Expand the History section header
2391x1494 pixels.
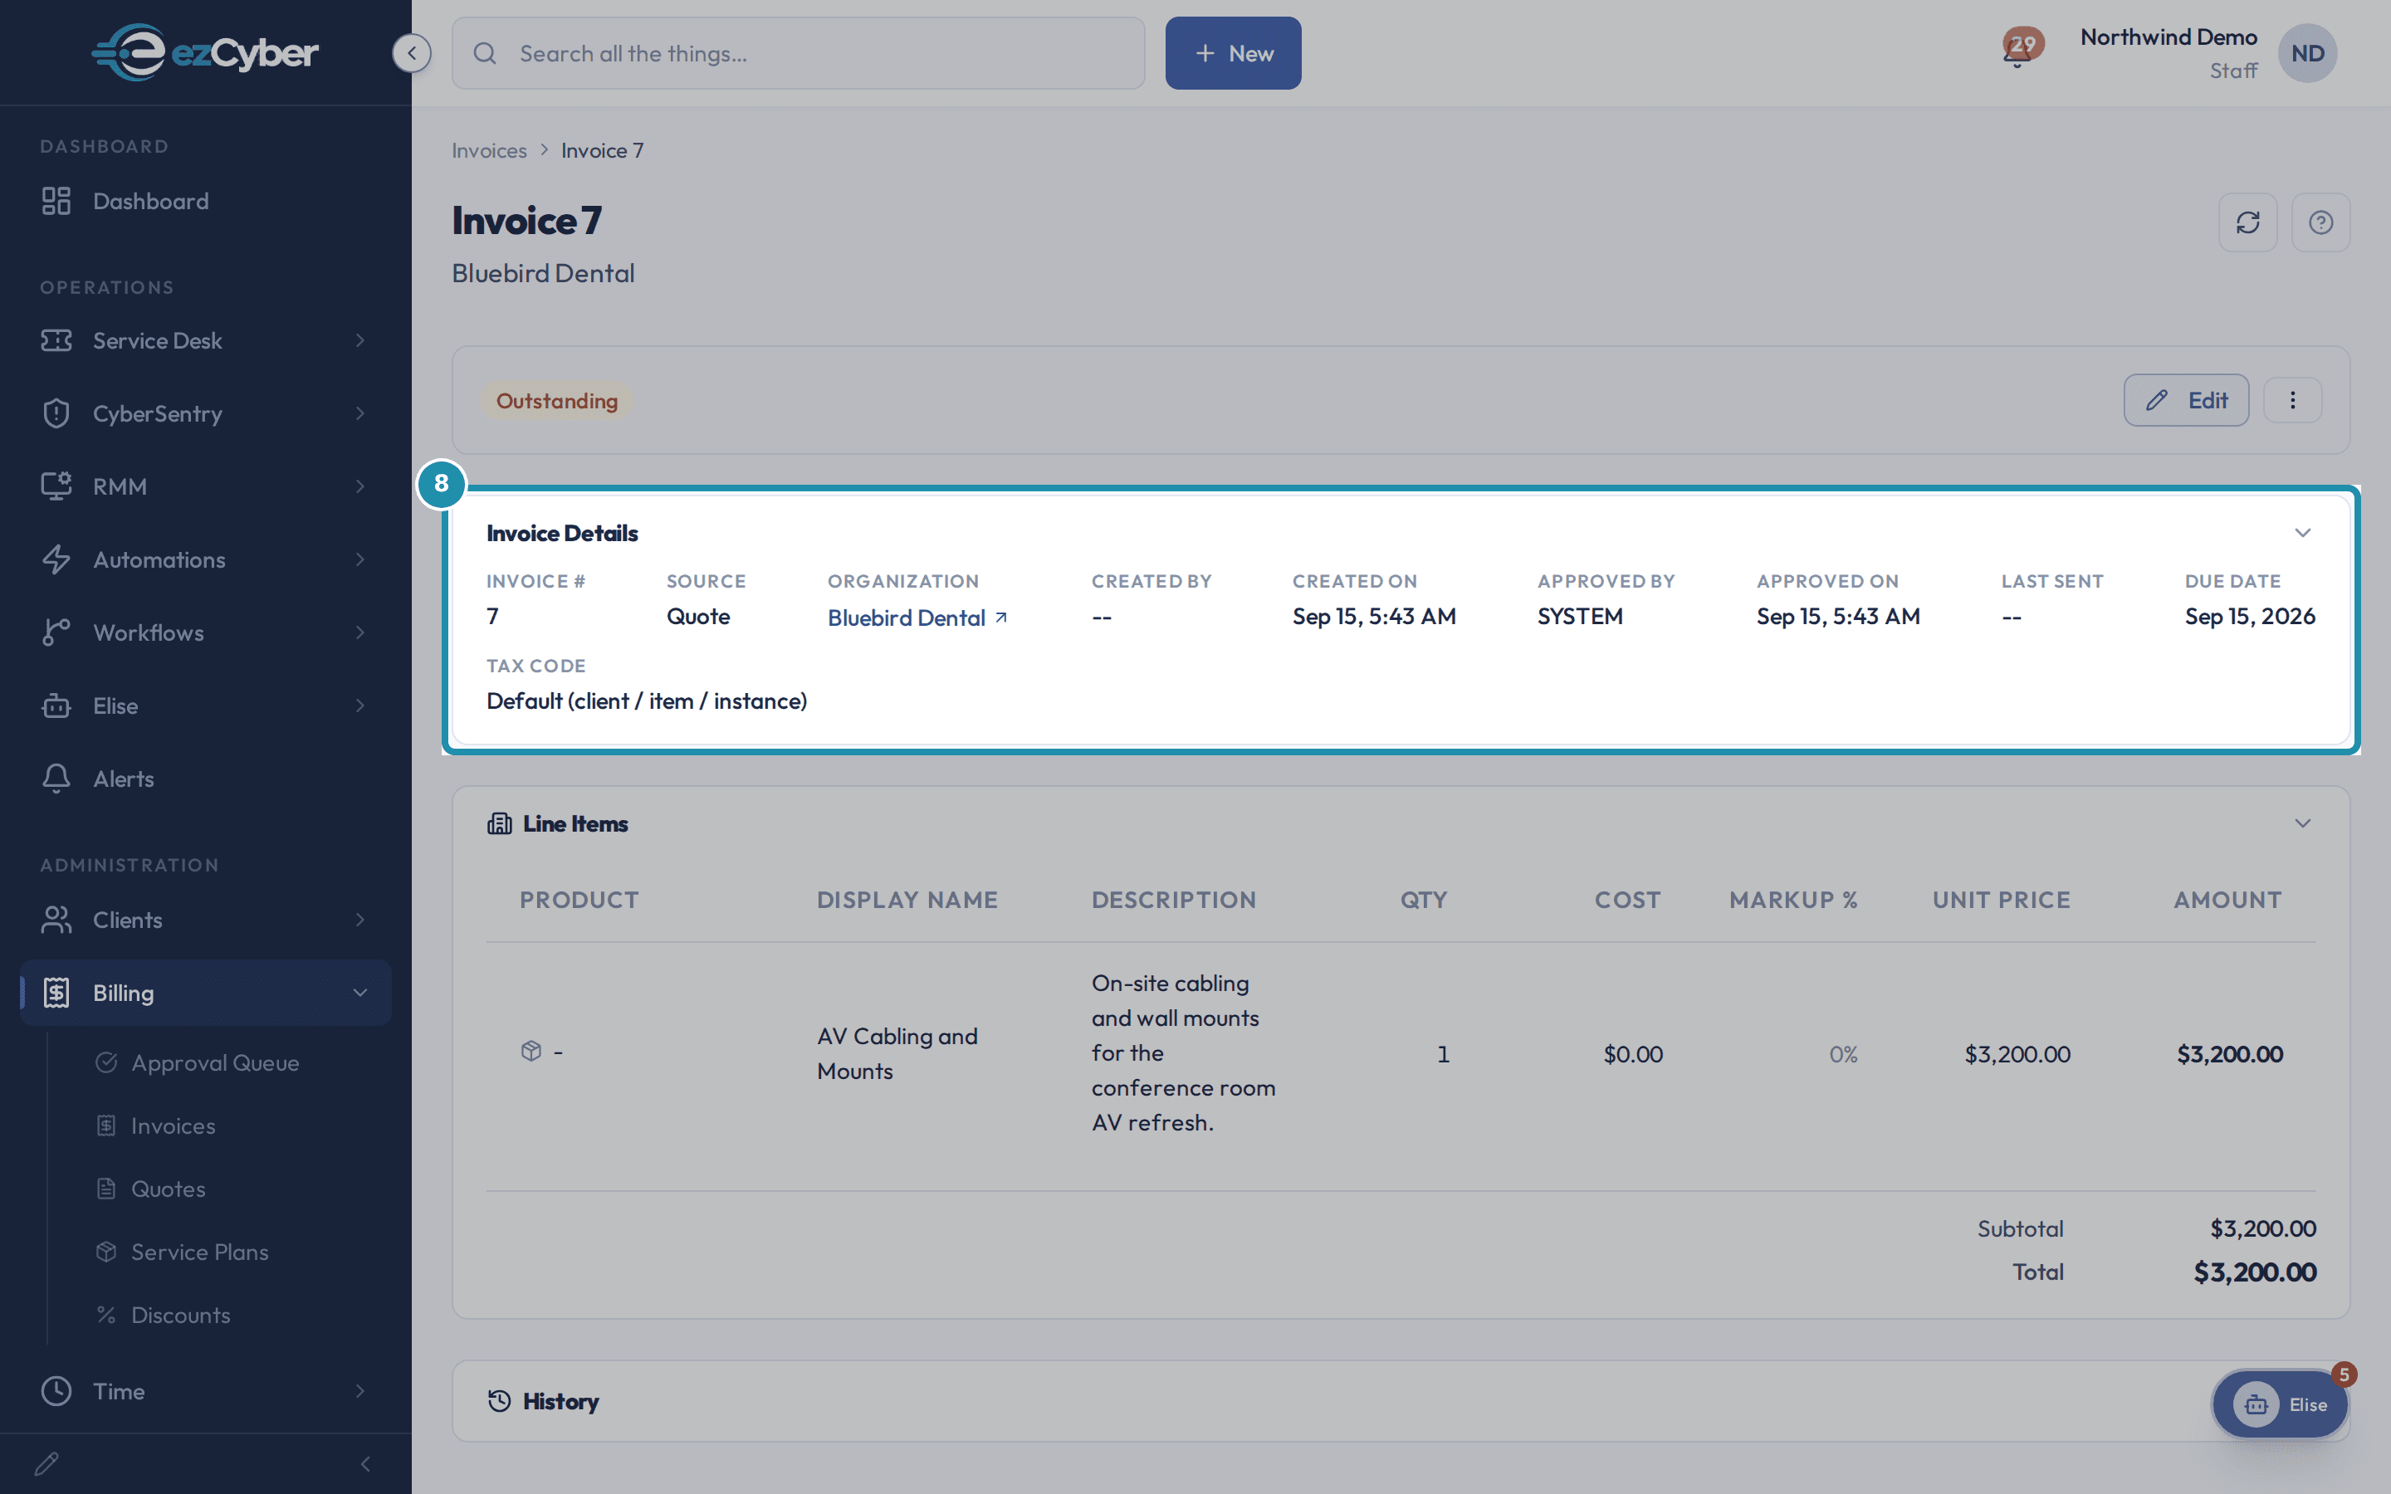[x=1400, y=1401]
